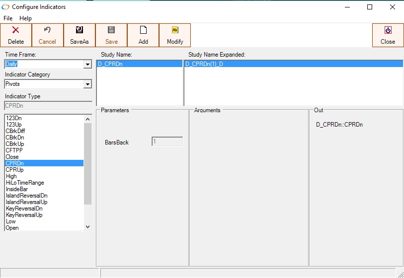404x278 pixels.
Task: Click the Modify toolbar icon
Action: (175, 30)
